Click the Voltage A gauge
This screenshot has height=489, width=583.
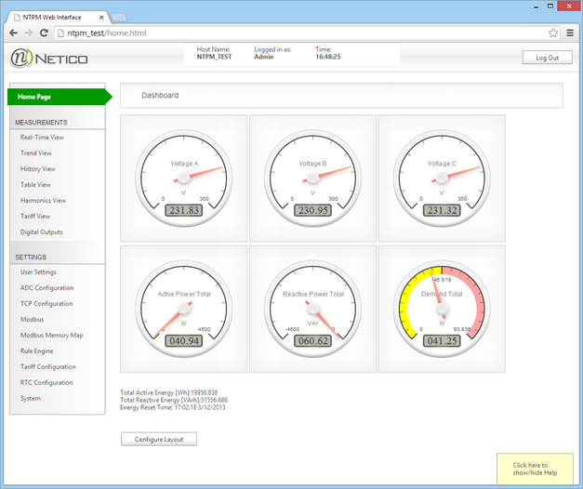[x=184, y=178]
